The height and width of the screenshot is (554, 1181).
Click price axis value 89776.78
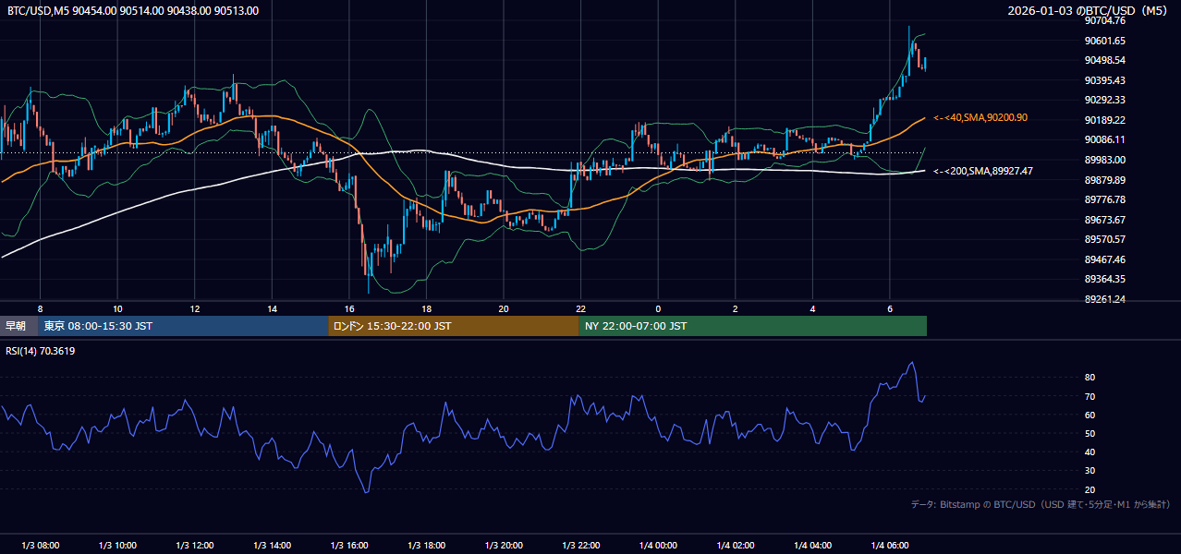coord(1104,199)
